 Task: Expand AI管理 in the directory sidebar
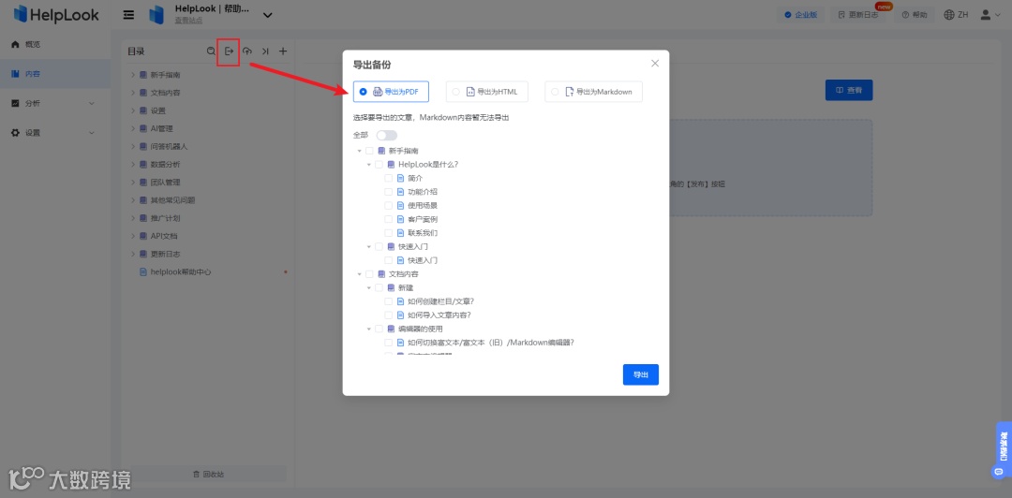(x=133, y=128)
